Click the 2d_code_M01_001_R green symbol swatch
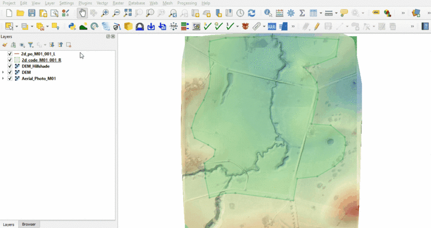The width and height of the screenshot is (431, 228). tap(16, 60)
